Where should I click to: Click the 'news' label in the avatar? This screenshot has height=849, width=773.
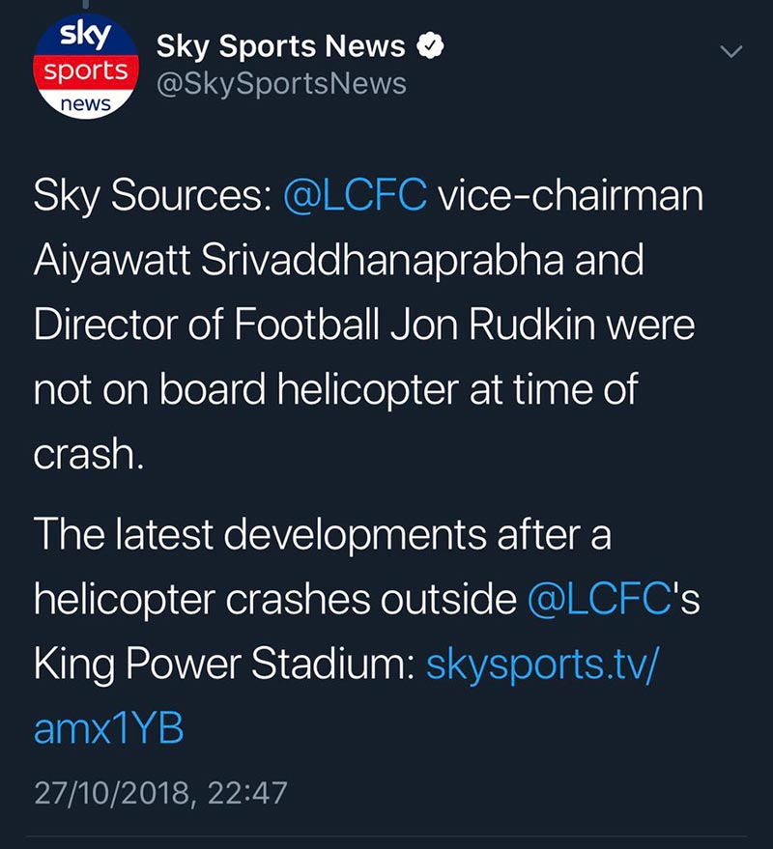pyautogui.click(x=86, y=103)
